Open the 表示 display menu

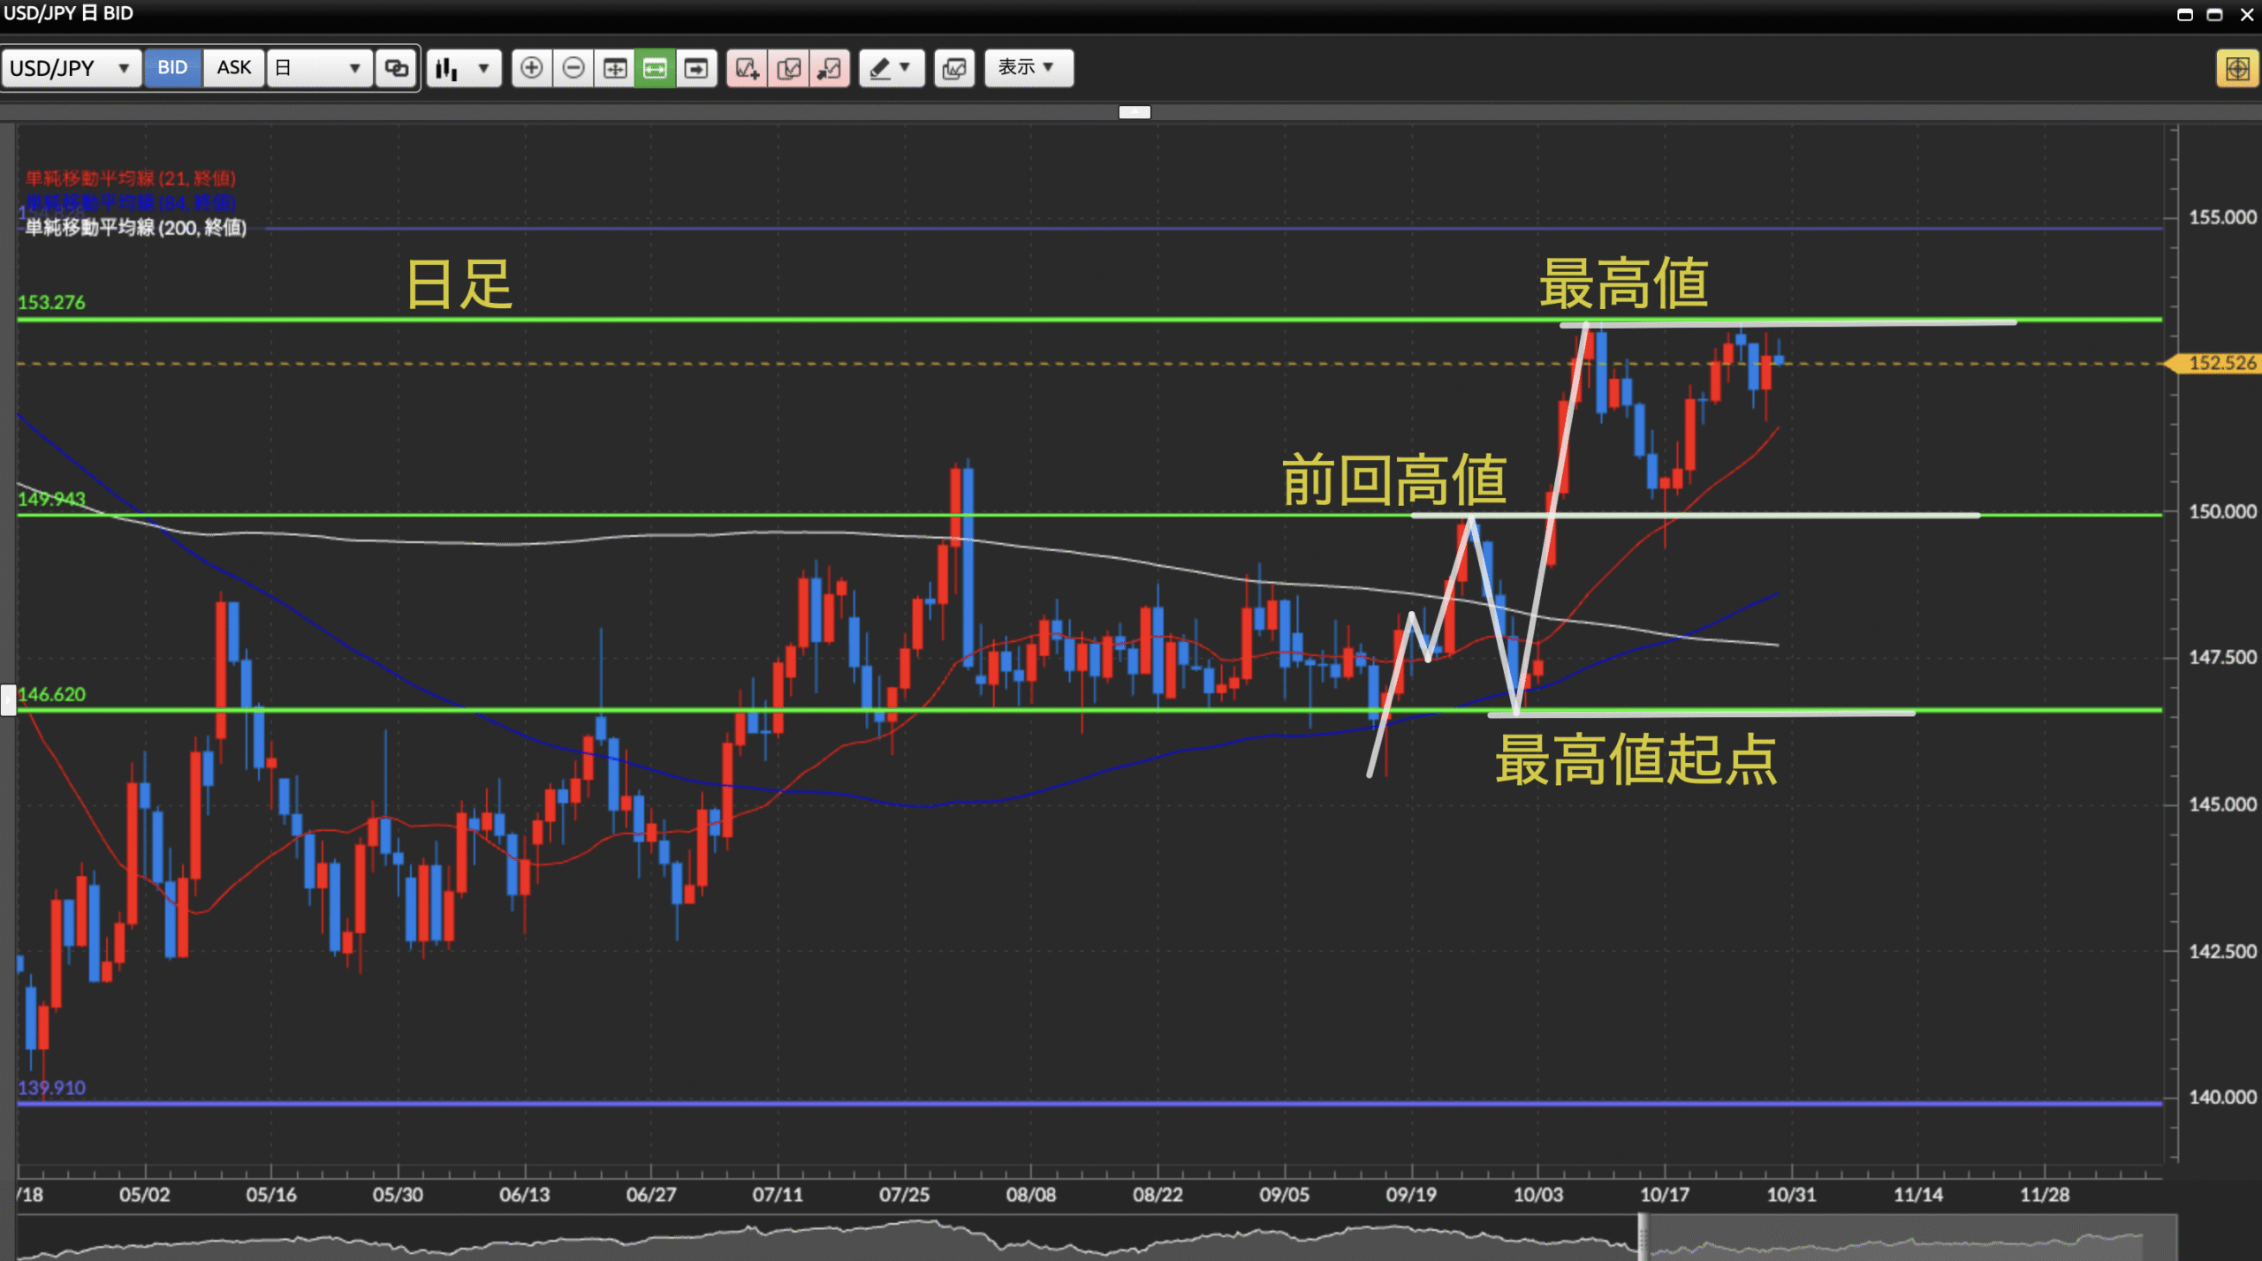[1028, 68]
